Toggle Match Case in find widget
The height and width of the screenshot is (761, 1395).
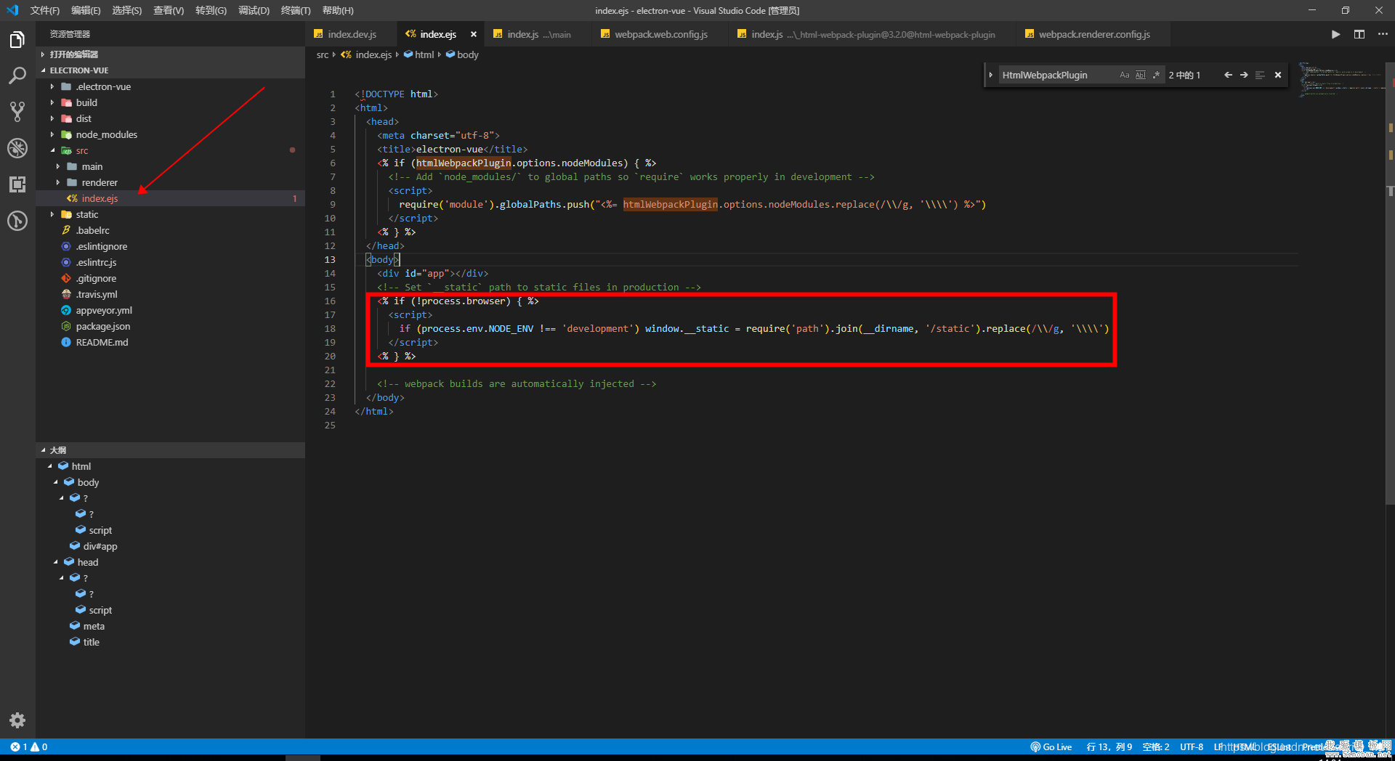point(1124,75)
